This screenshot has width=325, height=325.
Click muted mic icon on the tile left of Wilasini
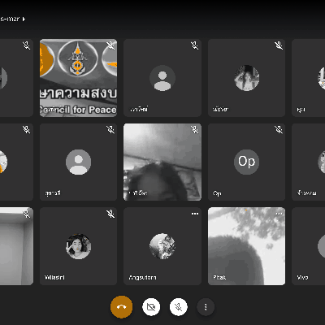tap(27, 214)
